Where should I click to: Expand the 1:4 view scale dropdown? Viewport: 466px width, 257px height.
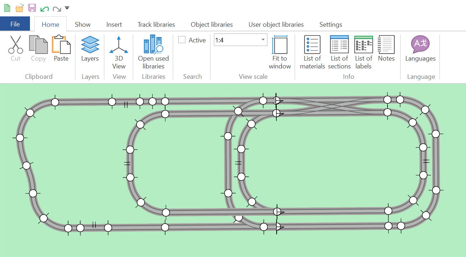tap(263, 40)
